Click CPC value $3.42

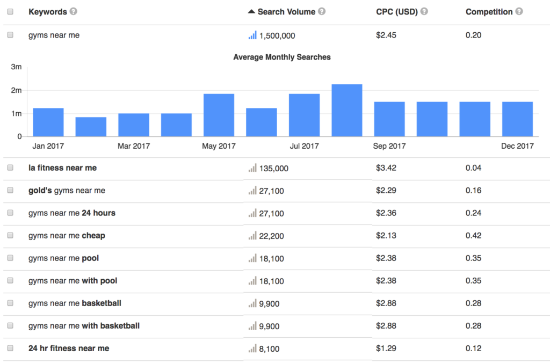pos(386,168)
